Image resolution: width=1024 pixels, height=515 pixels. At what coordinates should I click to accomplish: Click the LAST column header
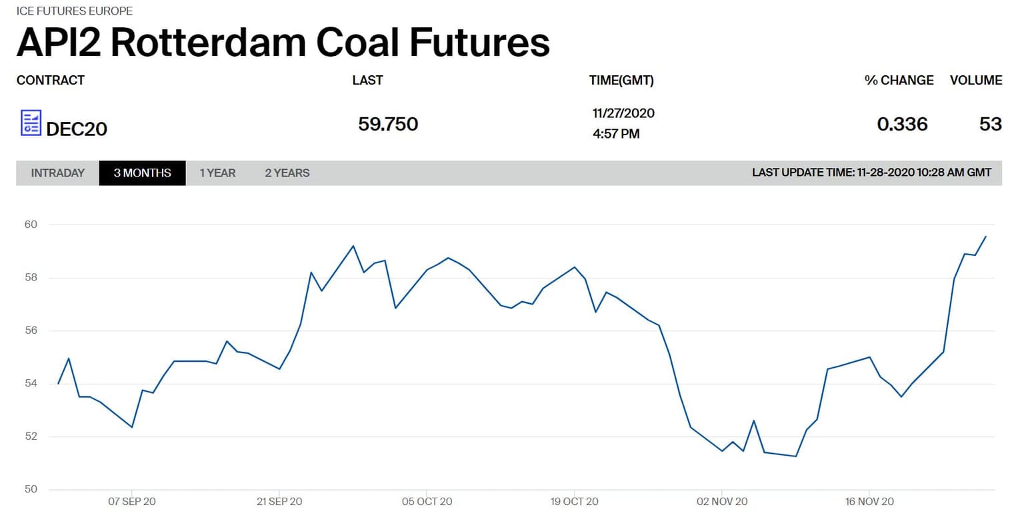tap(367, 81)
